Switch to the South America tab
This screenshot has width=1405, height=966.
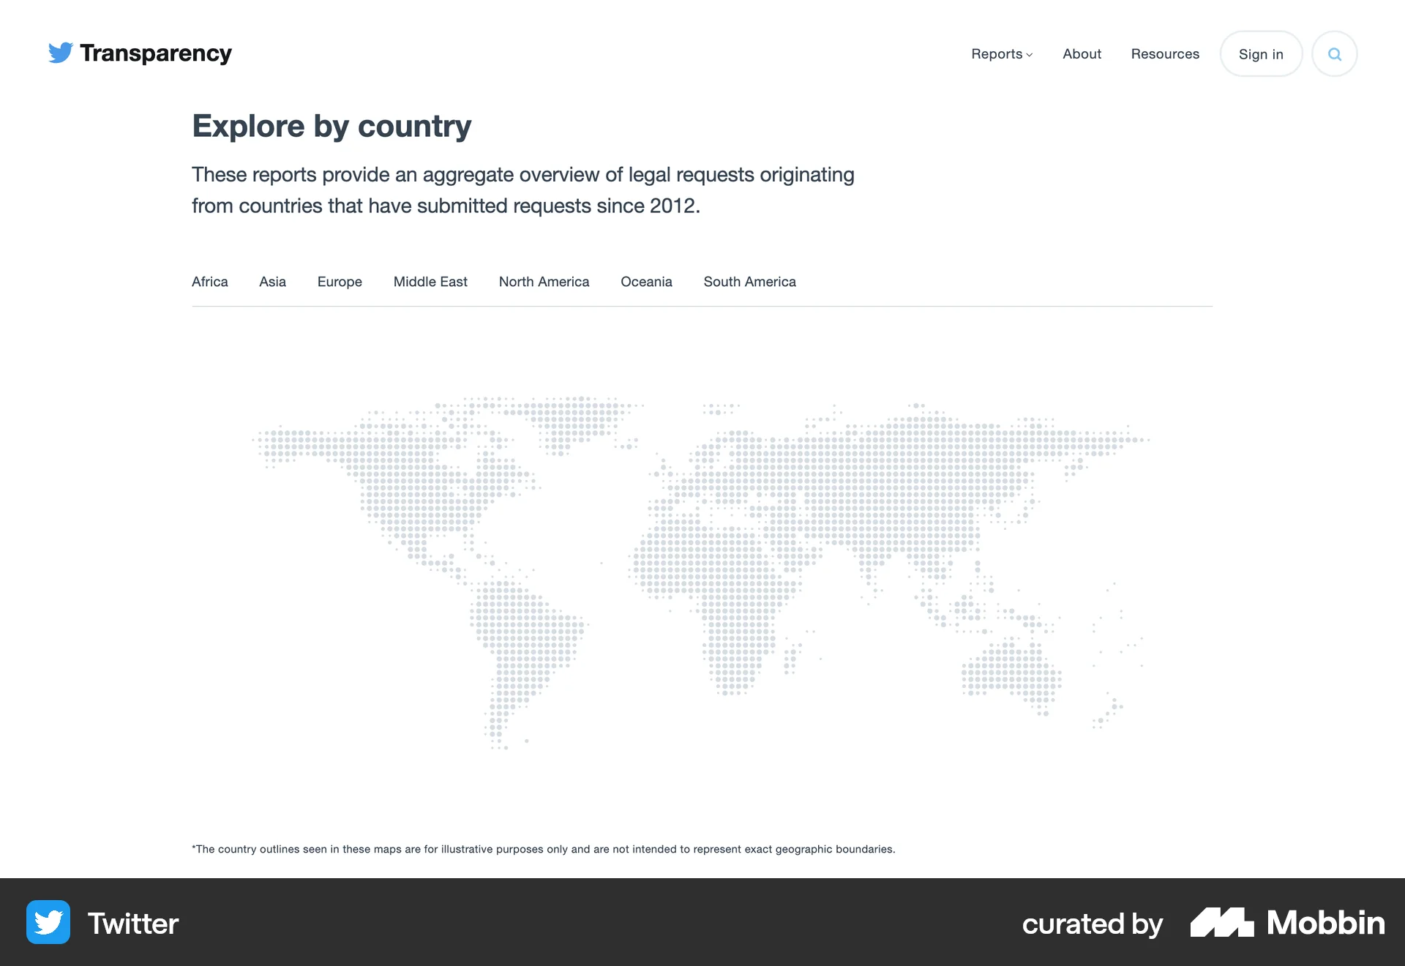pyautogui.click(x=749, y=281)
